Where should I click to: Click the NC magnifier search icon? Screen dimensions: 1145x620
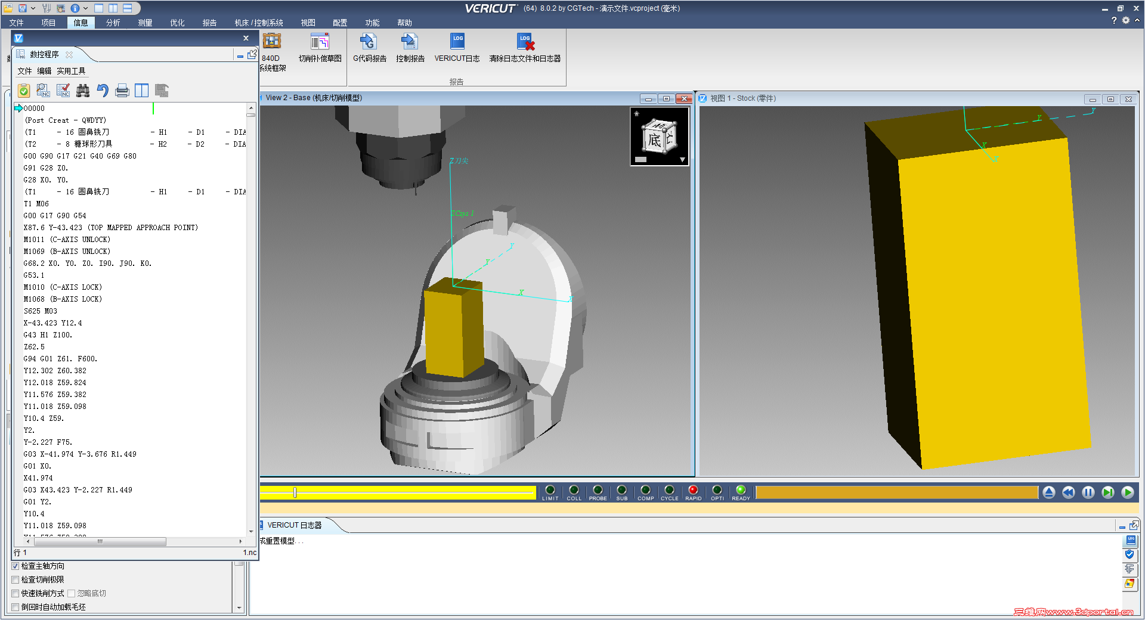44,91
